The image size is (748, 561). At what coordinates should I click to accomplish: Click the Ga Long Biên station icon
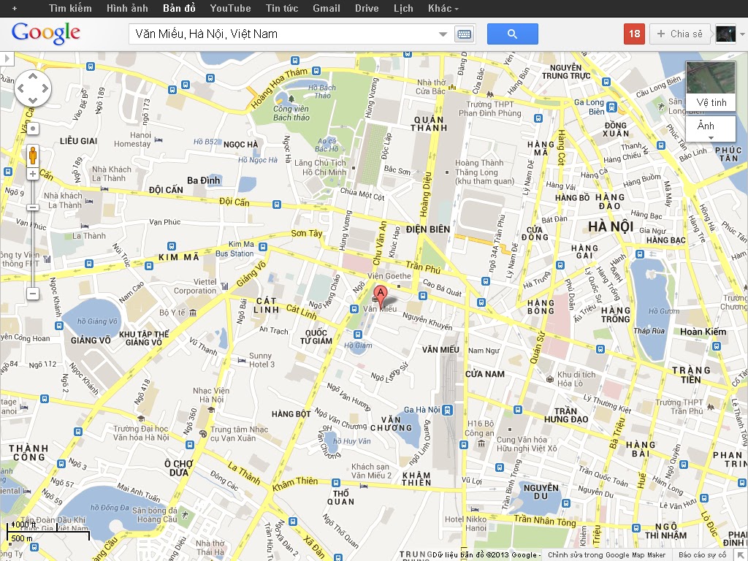coord(612,107)
